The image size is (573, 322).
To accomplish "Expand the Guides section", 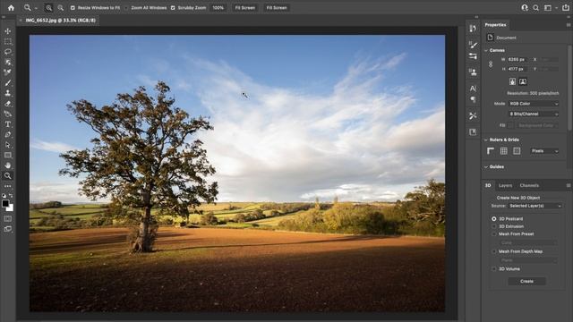I will click(486, 167).
